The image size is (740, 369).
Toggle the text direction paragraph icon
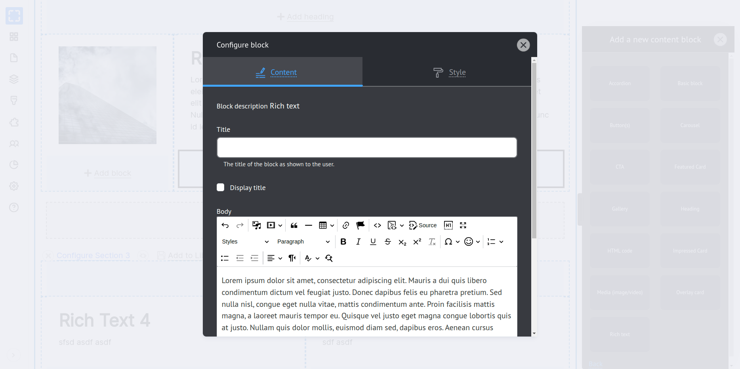(292, 258)
